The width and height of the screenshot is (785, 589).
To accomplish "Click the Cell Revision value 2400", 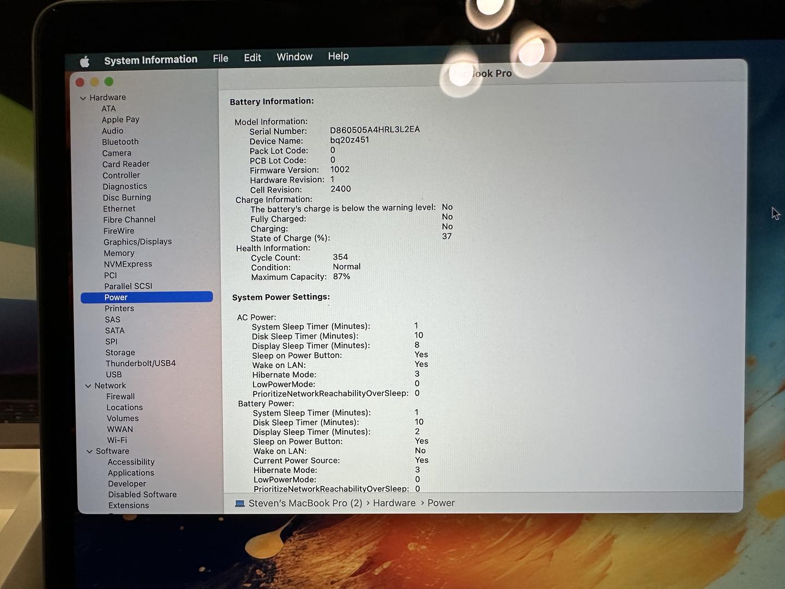I will [341, 189].
